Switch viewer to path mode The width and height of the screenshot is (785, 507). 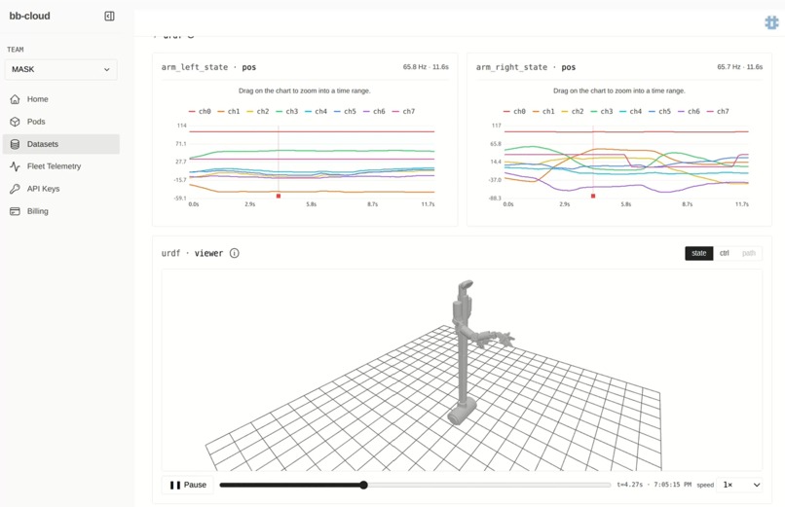coord(748,253)
